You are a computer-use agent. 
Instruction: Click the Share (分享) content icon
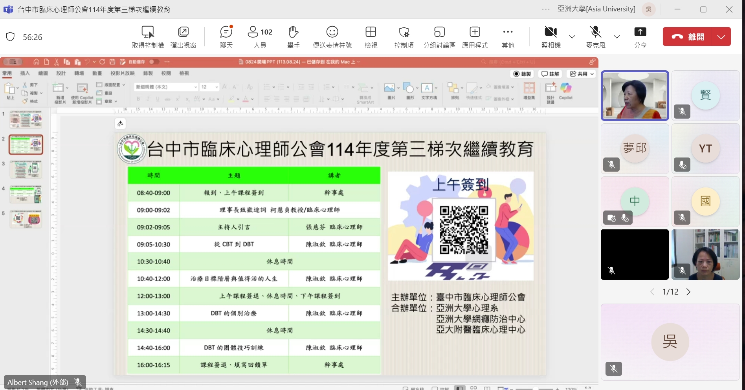click(640, 32)
